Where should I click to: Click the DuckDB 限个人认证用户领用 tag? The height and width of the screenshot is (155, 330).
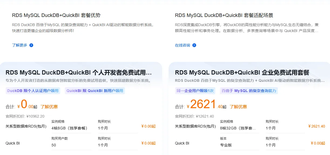(33, 91)
